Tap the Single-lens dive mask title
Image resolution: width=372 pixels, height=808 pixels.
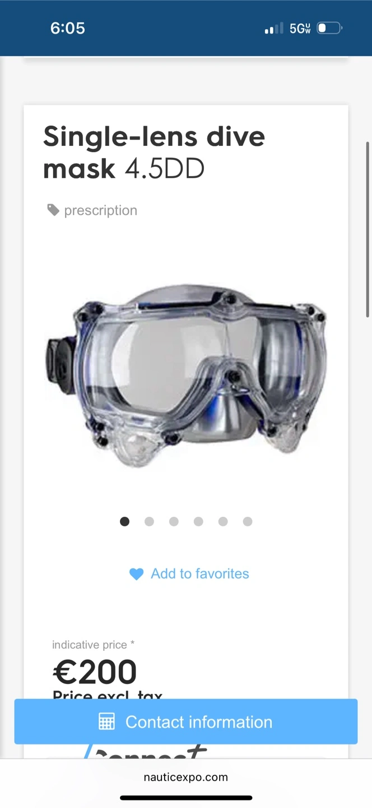click(x=154, y=153)
